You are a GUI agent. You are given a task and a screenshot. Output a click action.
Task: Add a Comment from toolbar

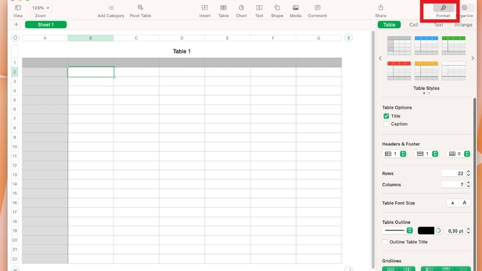click(318, 11)
